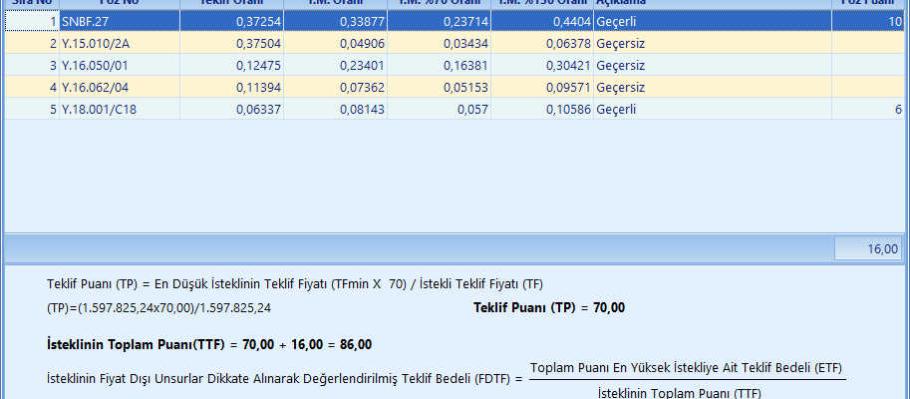Select the Y.18.001/C18 row entry
The height and width of the screenshot is (399, 910).
(x=120, y=109)
